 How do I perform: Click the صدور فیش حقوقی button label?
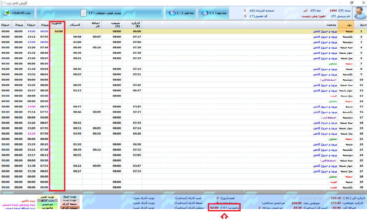tap(104, 13)
